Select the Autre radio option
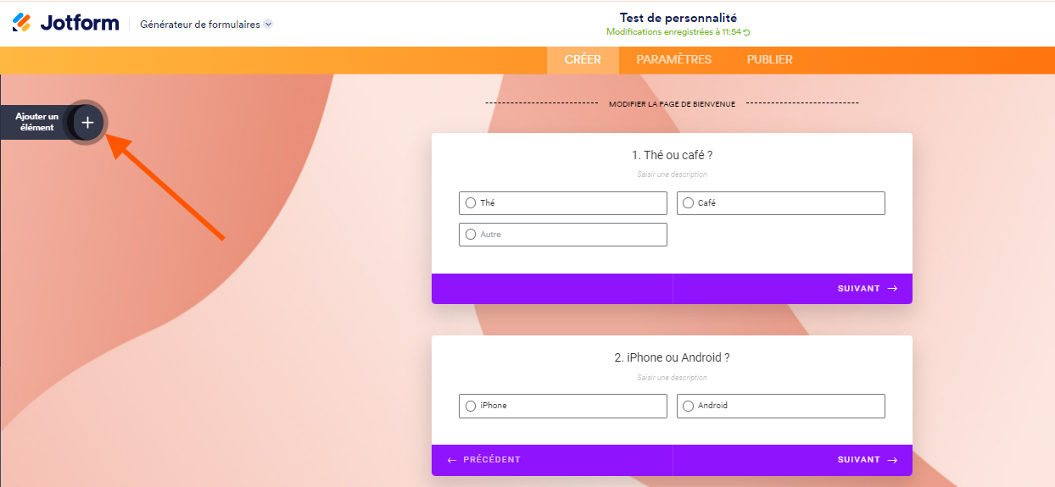 click(x=471, y=235)
